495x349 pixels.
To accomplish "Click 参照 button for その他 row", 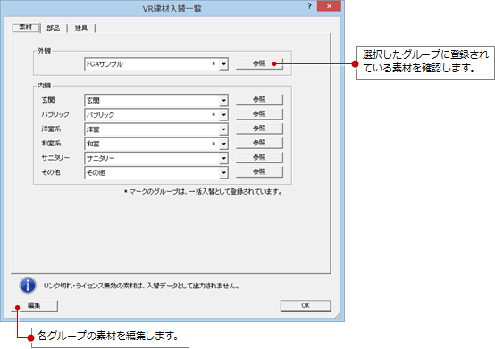I will pos(259,171).
